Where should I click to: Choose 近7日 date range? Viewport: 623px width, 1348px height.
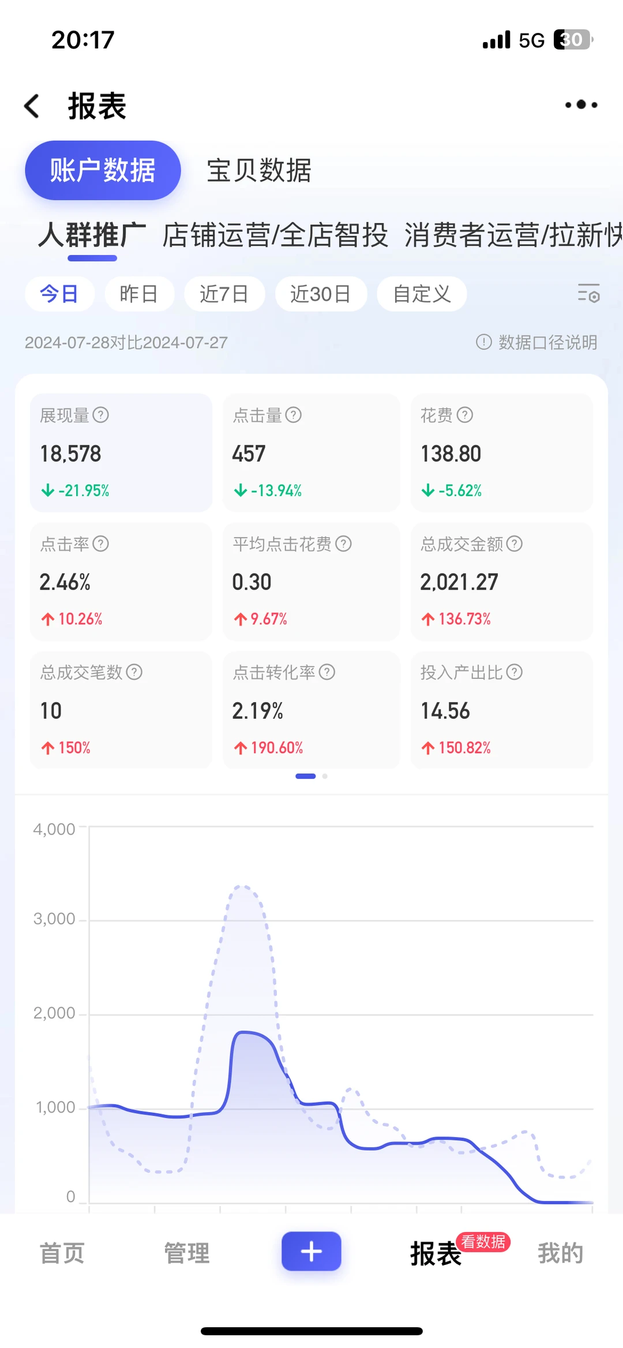pos(224,294)
